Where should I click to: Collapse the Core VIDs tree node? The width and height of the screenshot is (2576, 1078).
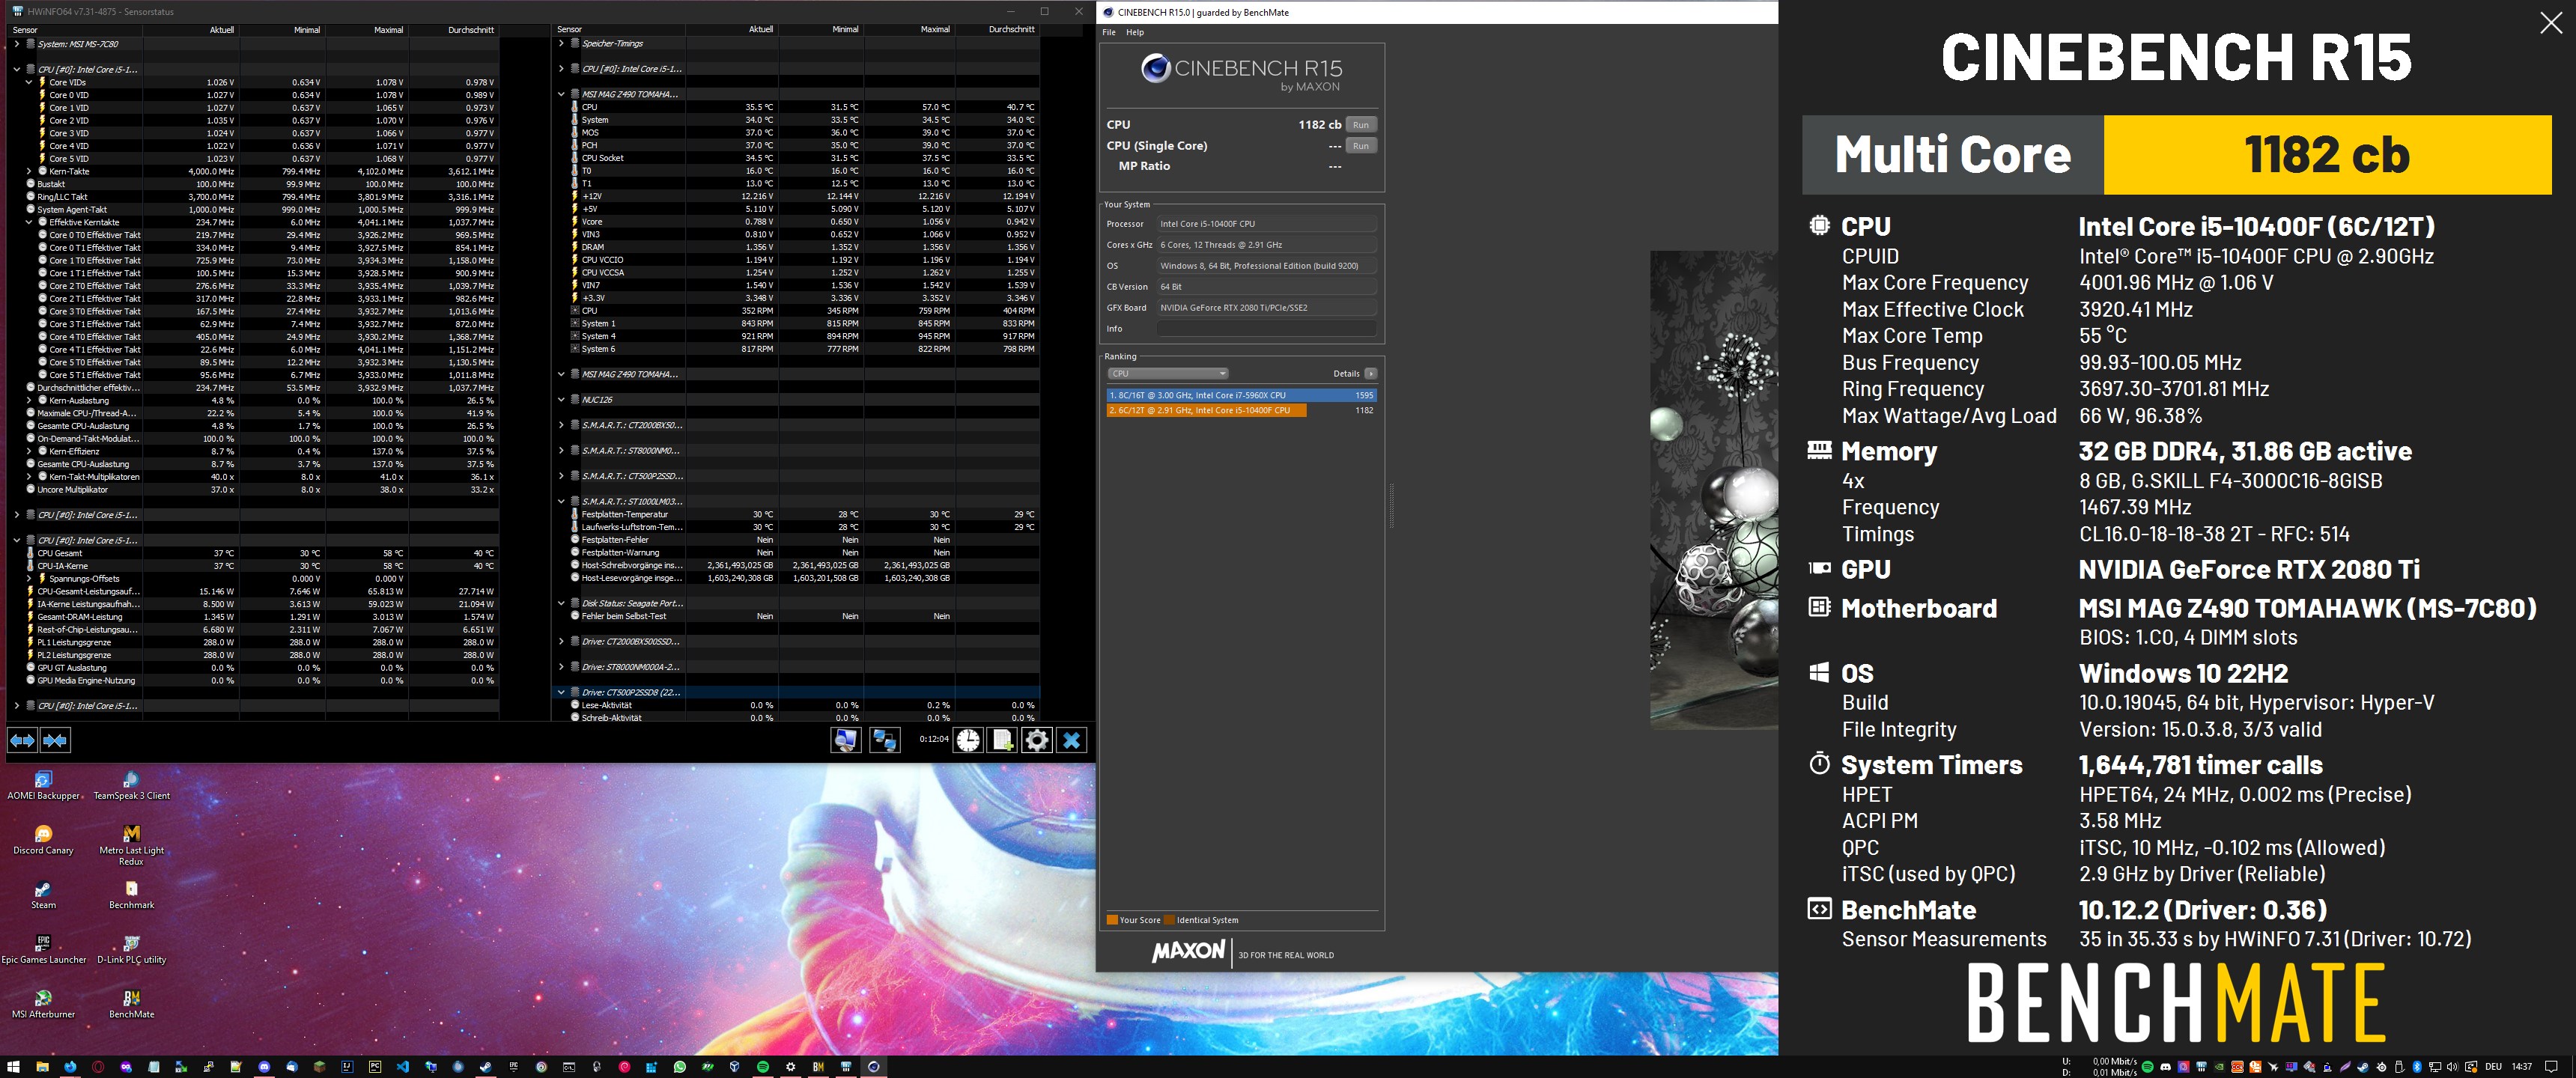tap(29, 82)
